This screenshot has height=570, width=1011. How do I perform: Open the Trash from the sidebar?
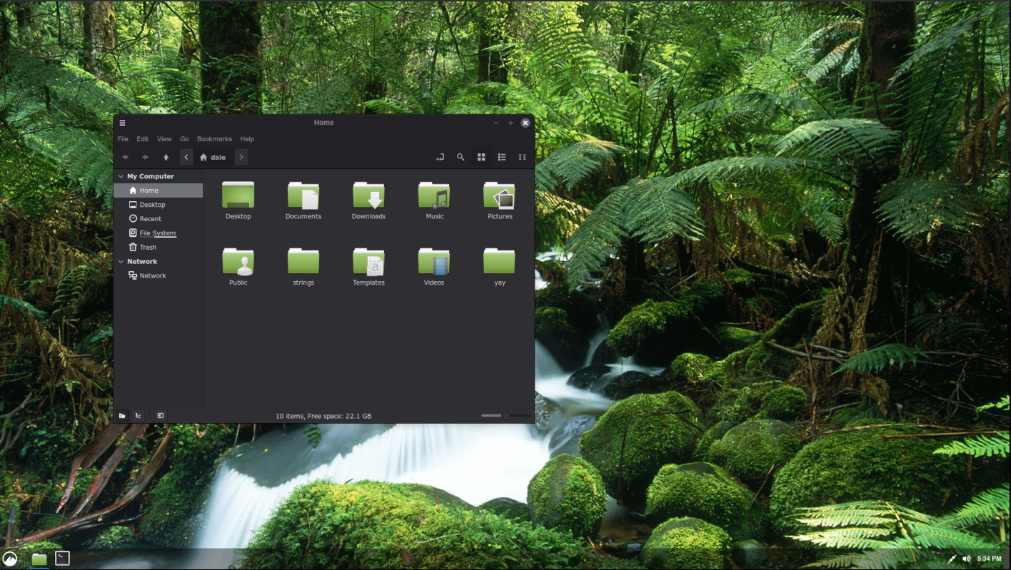[148, 247]
